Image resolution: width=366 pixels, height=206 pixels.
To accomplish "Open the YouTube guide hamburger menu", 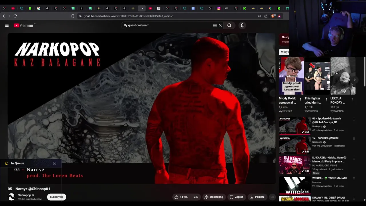I will pyautogui.click(x=7, y=25).
